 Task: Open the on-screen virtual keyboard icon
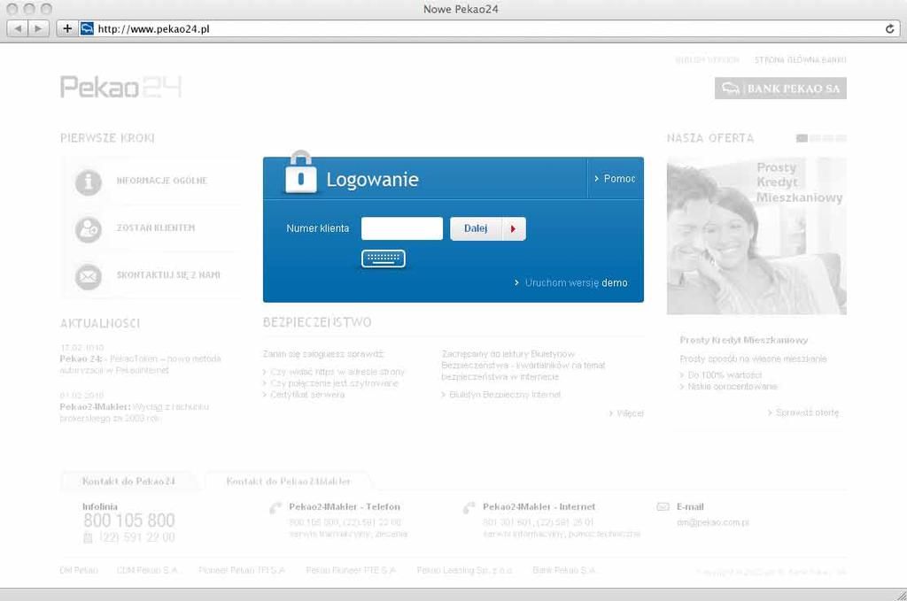[x=383, y=258]
